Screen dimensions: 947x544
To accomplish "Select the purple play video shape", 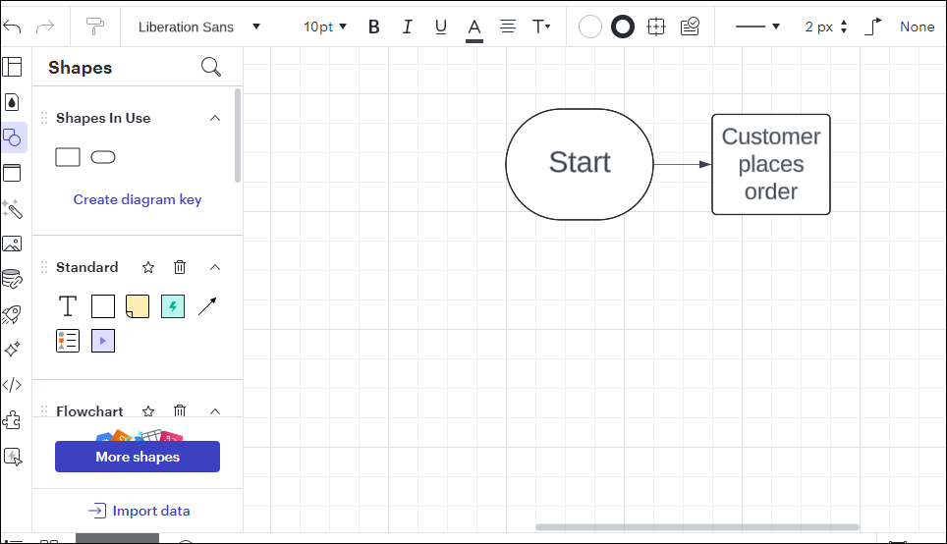I will [103, 341].
